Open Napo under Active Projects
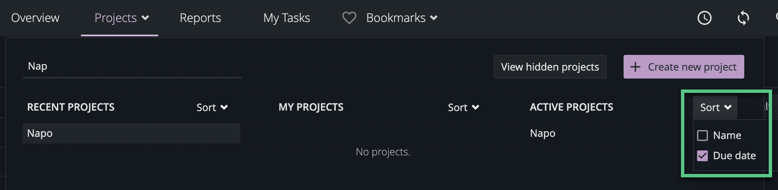The image size is (778, 190). [543, 133]
